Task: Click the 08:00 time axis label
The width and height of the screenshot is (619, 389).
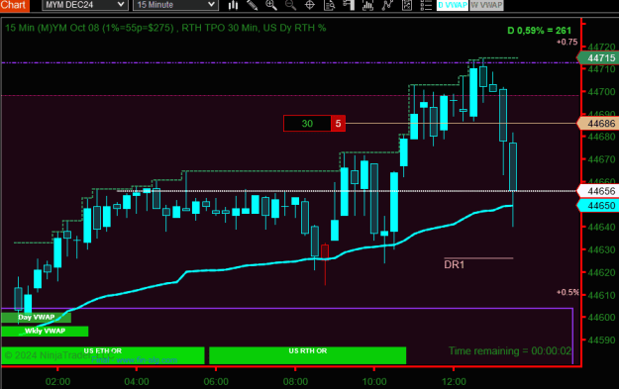Action: click(x=295, y=382)
